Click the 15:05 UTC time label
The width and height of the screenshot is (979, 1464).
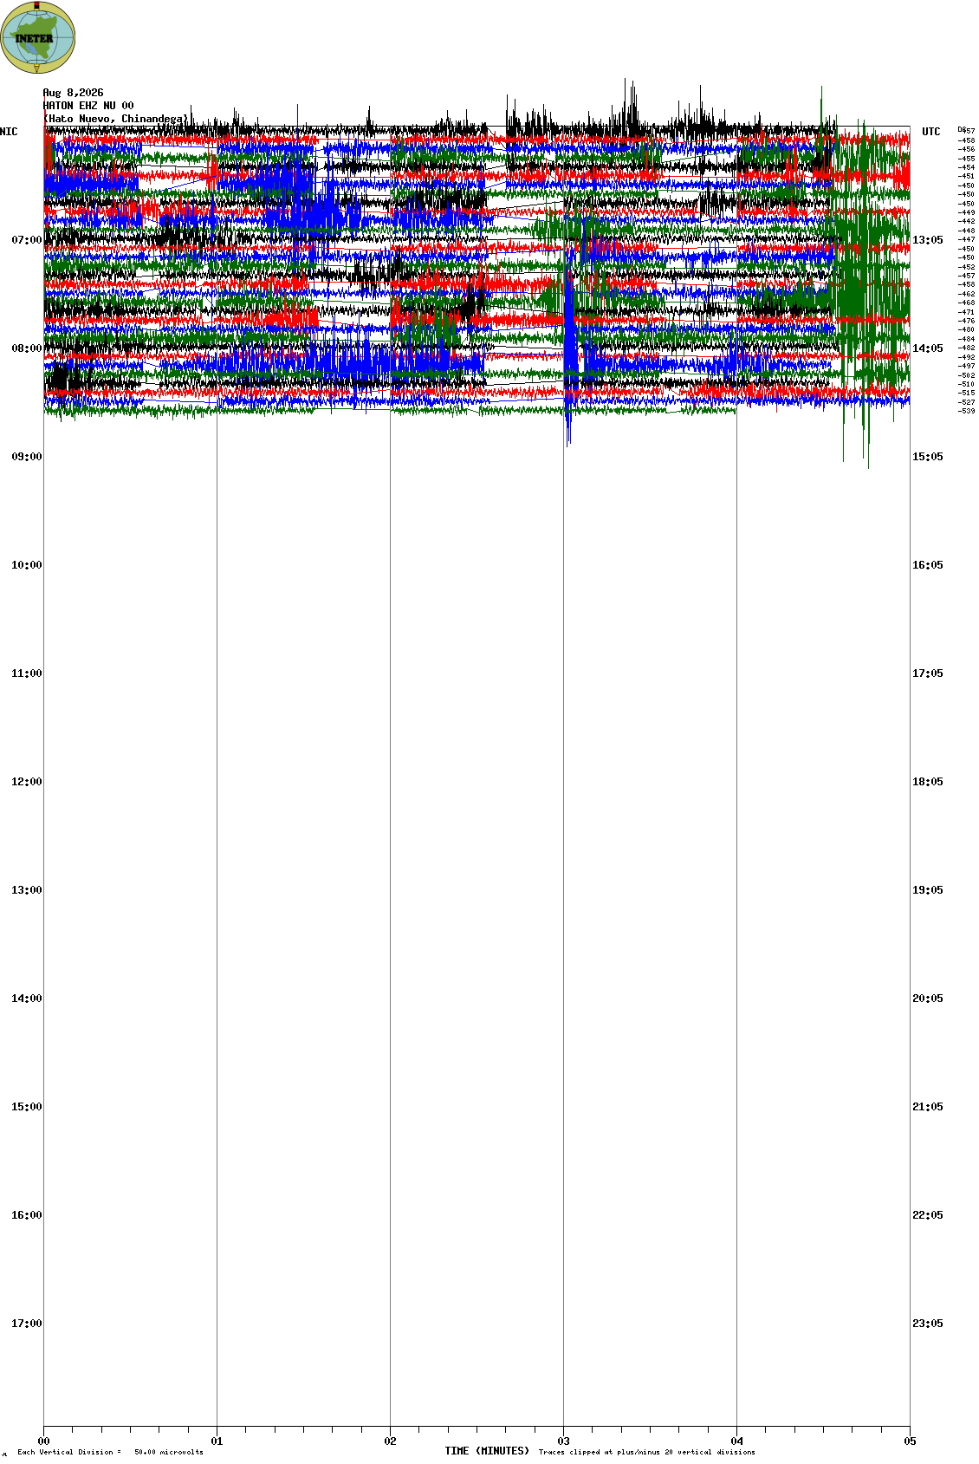coord(928,457)
